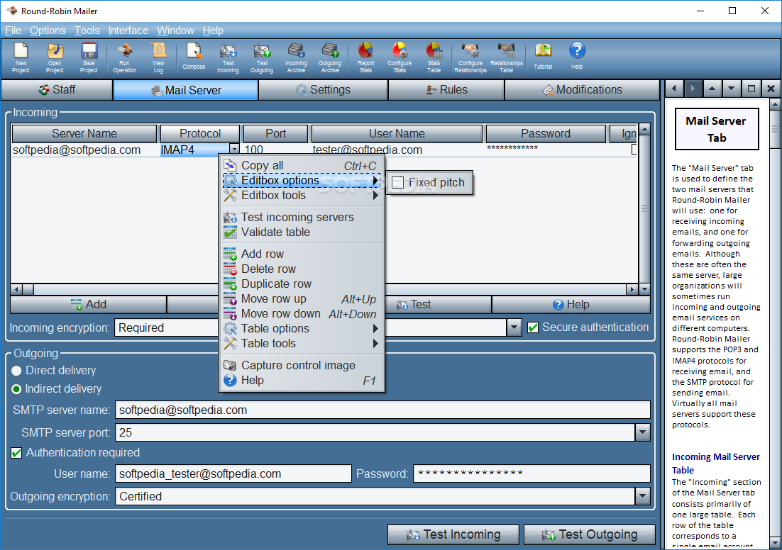The height and width of the screenshot is (550, 782).
Task: Select the Direct delivery radio button
Action: (16, 371)
